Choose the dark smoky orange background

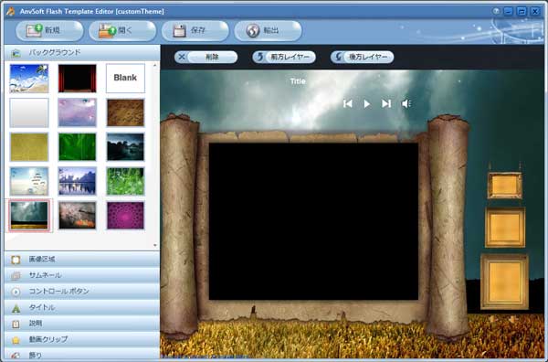pyautogui.click(x=78, y=216)
